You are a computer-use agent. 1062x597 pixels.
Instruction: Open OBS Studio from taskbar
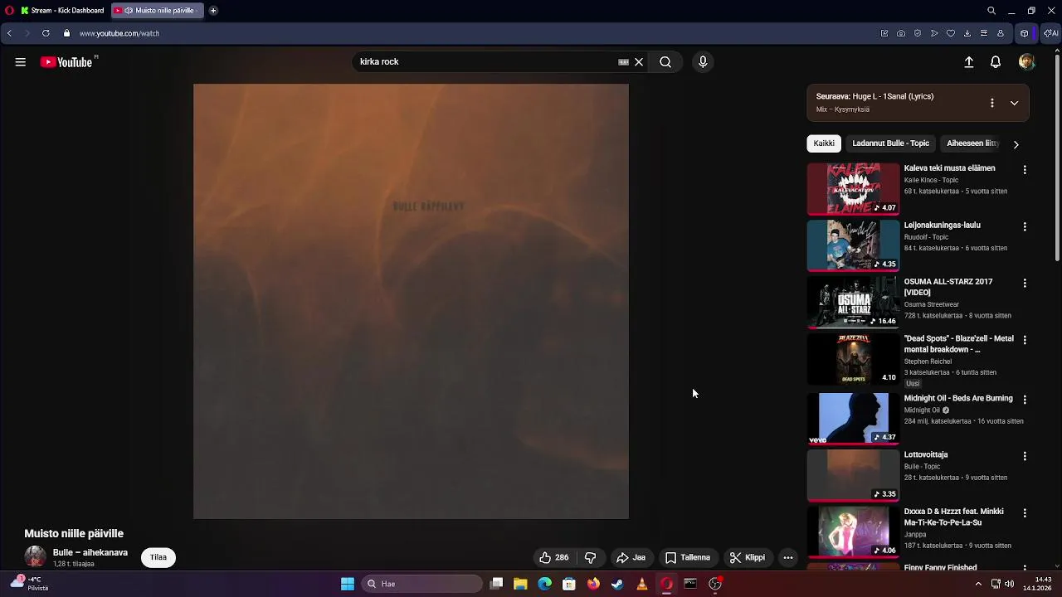[715, 584]
